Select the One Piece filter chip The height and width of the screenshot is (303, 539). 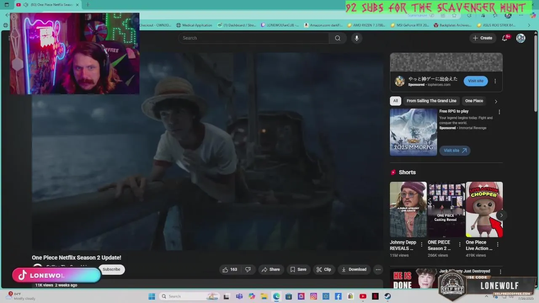[x=474, y=101]
